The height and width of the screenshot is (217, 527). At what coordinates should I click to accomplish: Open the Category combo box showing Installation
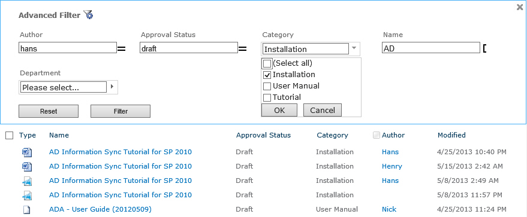click(305, 49)
